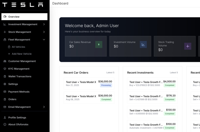The width and height of the screenshot is (200, 132).
Task: Click the KYC Management shield icon
Action: point(5,69)
